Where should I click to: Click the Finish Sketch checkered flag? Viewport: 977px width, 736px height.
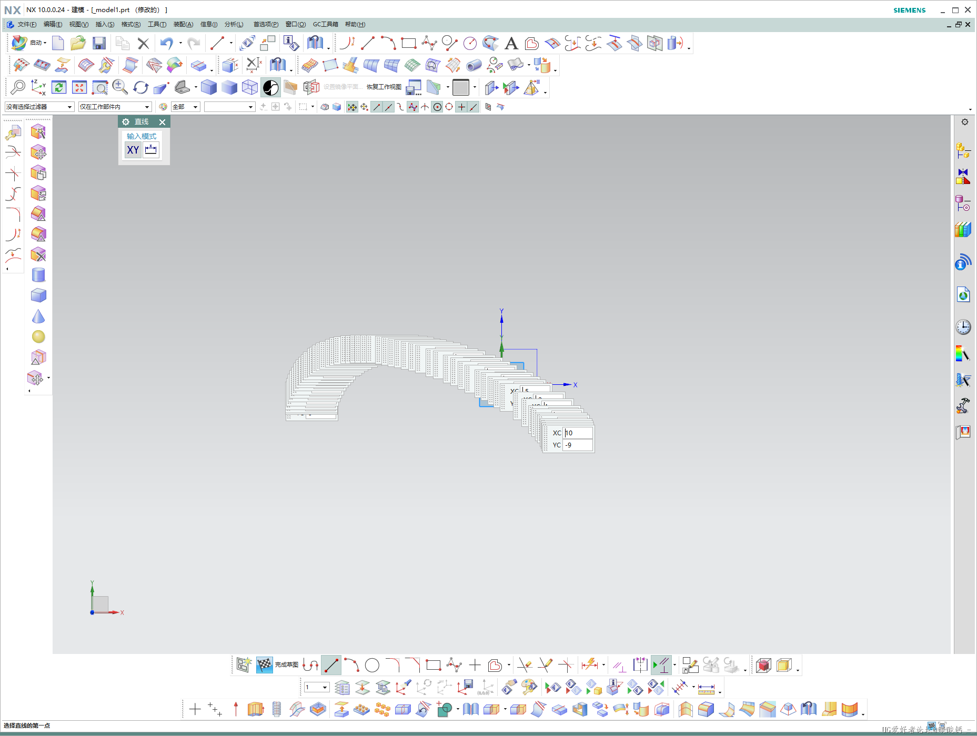tap(264, 666)
